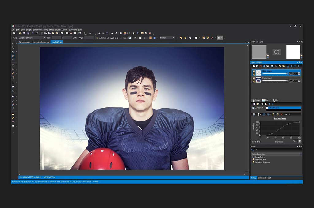
Task: Click the rotate icon in the main toolbar
Action: coord(107,33)
